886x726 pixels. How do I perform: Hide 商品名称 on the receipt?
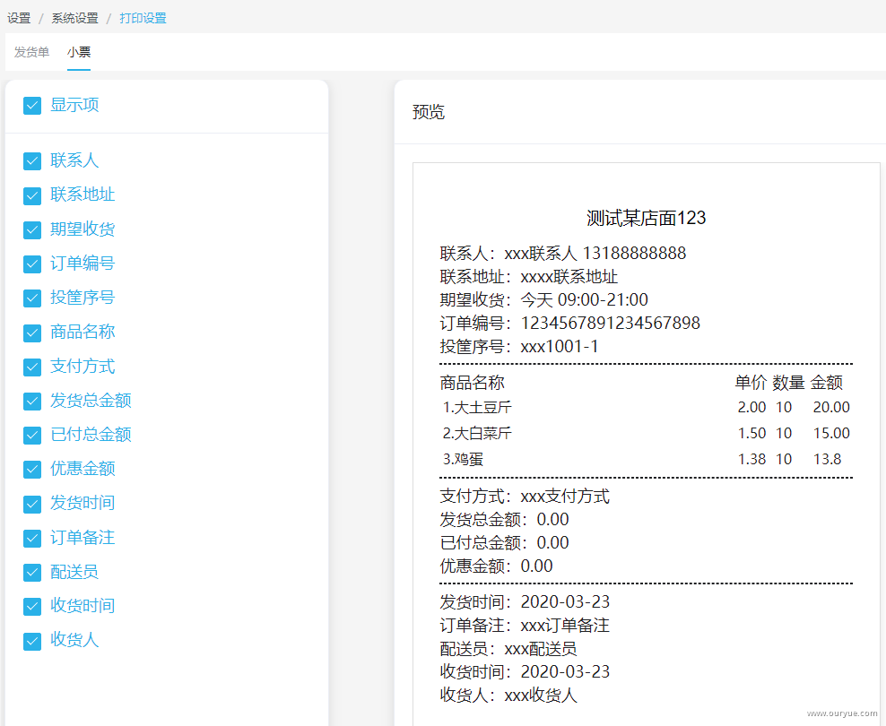click(x=32, y=333)
